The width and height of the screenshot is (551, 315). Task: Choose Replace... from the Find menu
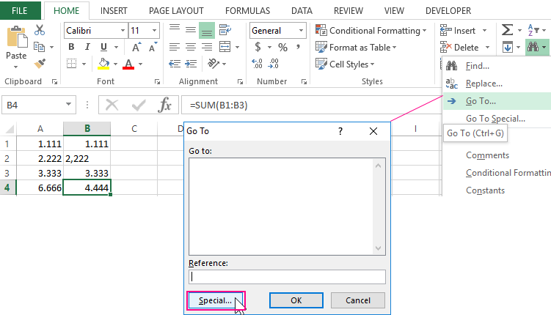[484, 84]
